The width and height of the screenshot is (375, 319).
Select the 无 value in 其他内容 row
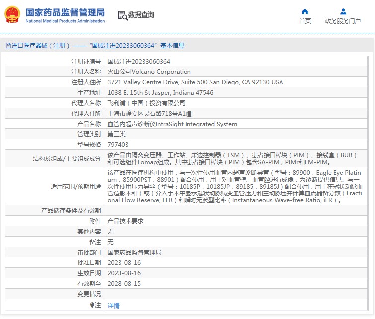click(110, 231)
